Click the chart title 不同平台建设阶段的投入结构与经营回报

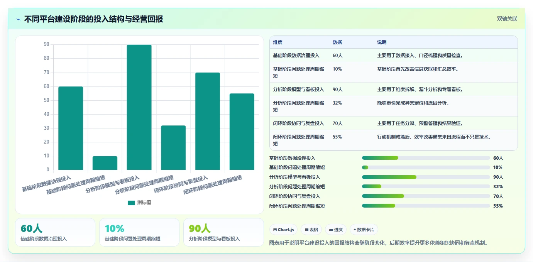coord(93,19)
